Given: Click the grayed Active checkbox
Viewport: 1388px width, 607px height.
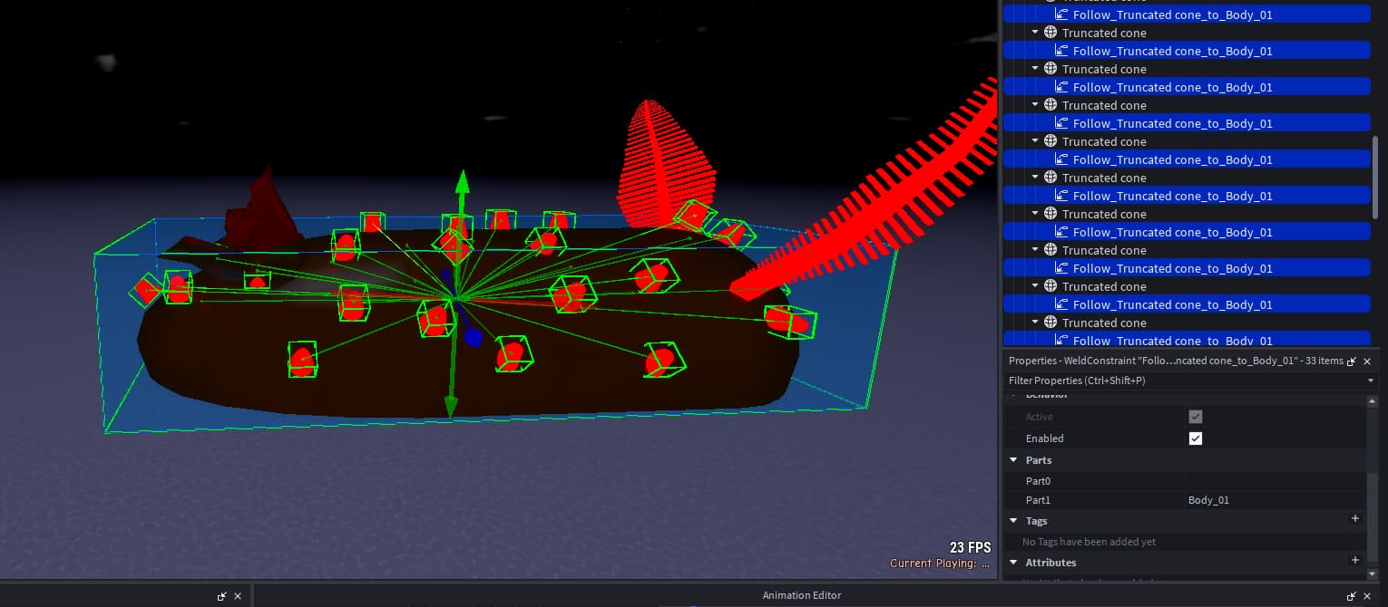Looking at the screenshot, I should pos(1196,417).
